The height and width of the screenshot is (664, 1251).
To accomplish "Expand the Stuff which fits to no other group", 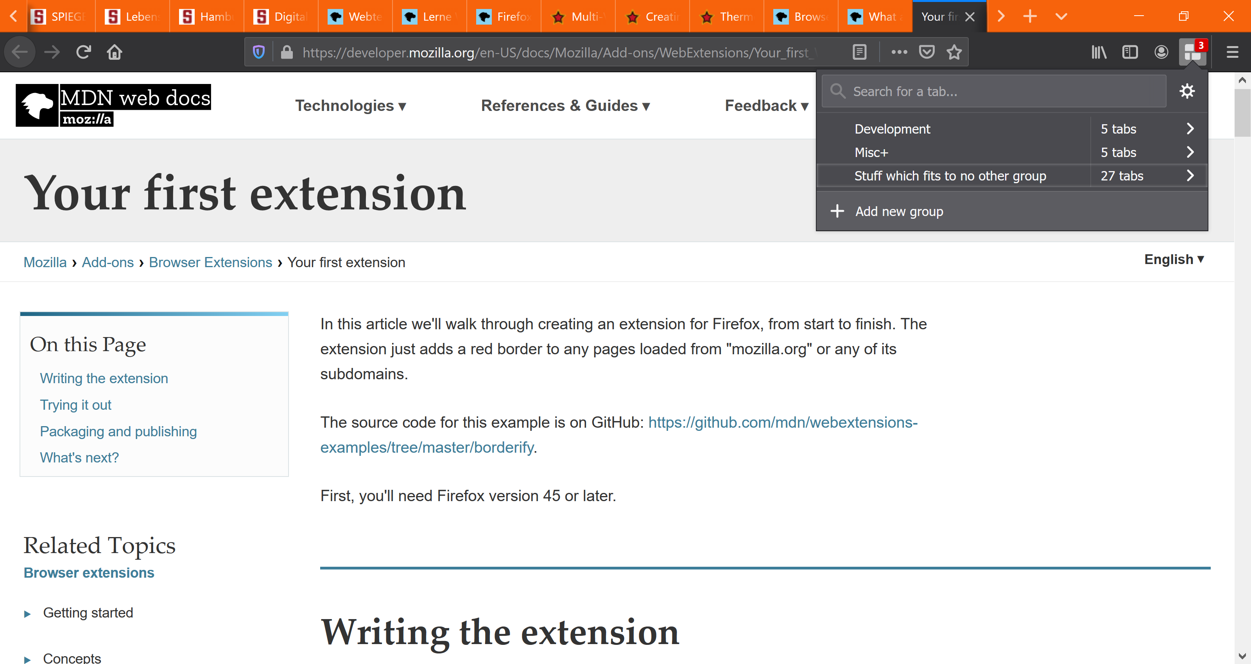I will point(1189,175).
